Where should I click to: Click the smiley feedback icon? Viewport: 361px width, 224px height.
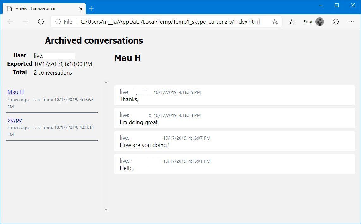336,22
